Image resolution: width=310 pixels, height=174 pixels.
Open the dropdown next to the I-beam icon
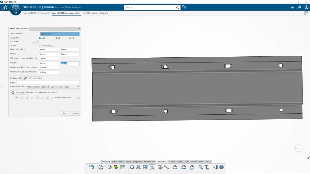(x=211, y=167)
